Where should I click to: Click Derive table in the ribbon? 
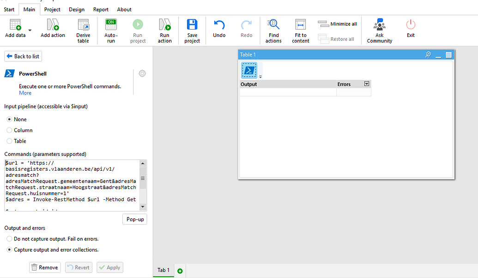click(83, 31)
